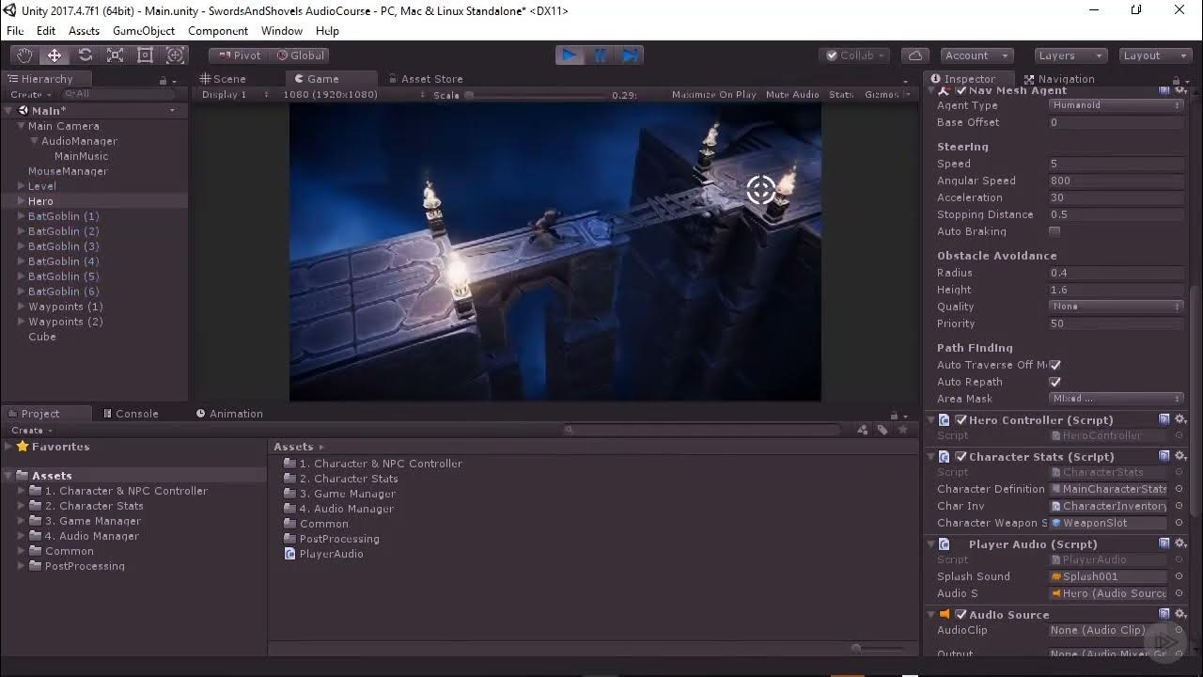Expand BatGoblin (1) in Hierarchy

21,216
